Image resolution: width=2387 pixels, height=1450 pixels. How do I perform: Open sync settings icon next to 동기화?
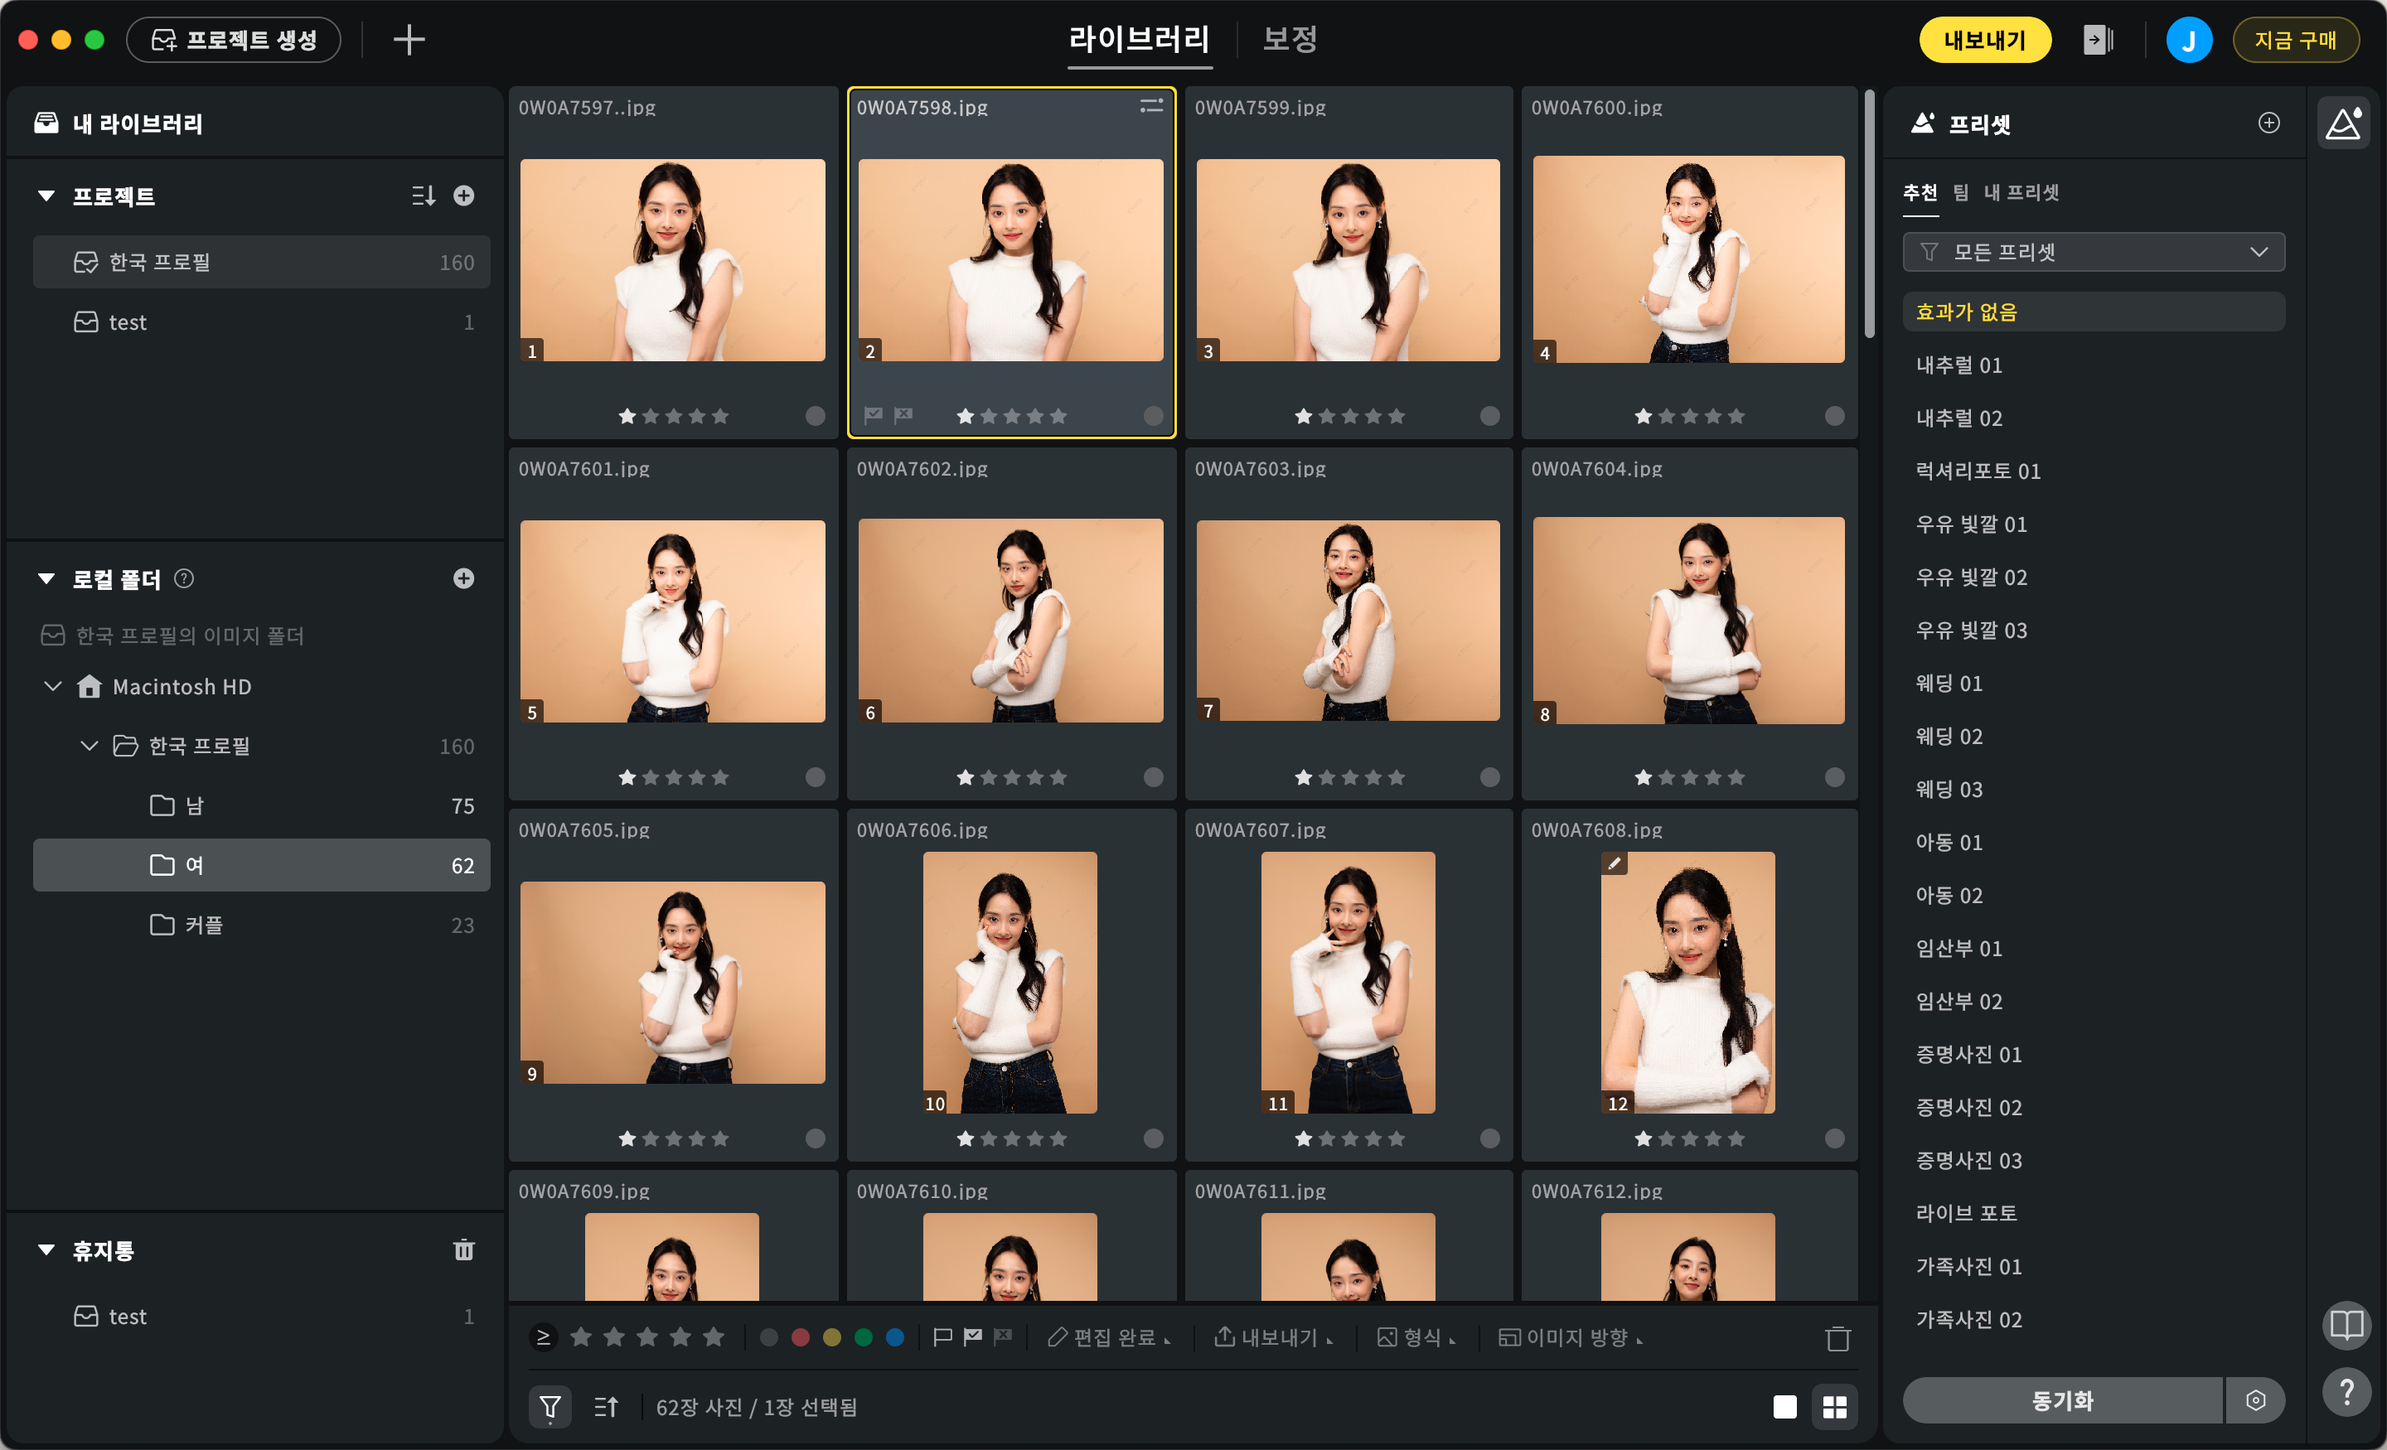[2256, 1400]
